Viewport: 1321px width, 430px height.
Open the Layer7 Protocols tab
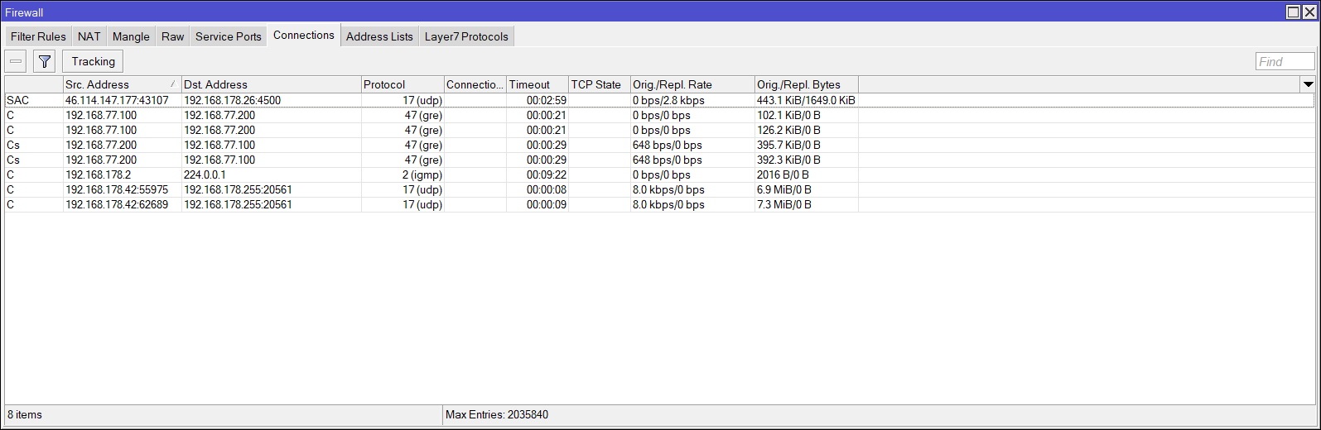tap(466, 36)
